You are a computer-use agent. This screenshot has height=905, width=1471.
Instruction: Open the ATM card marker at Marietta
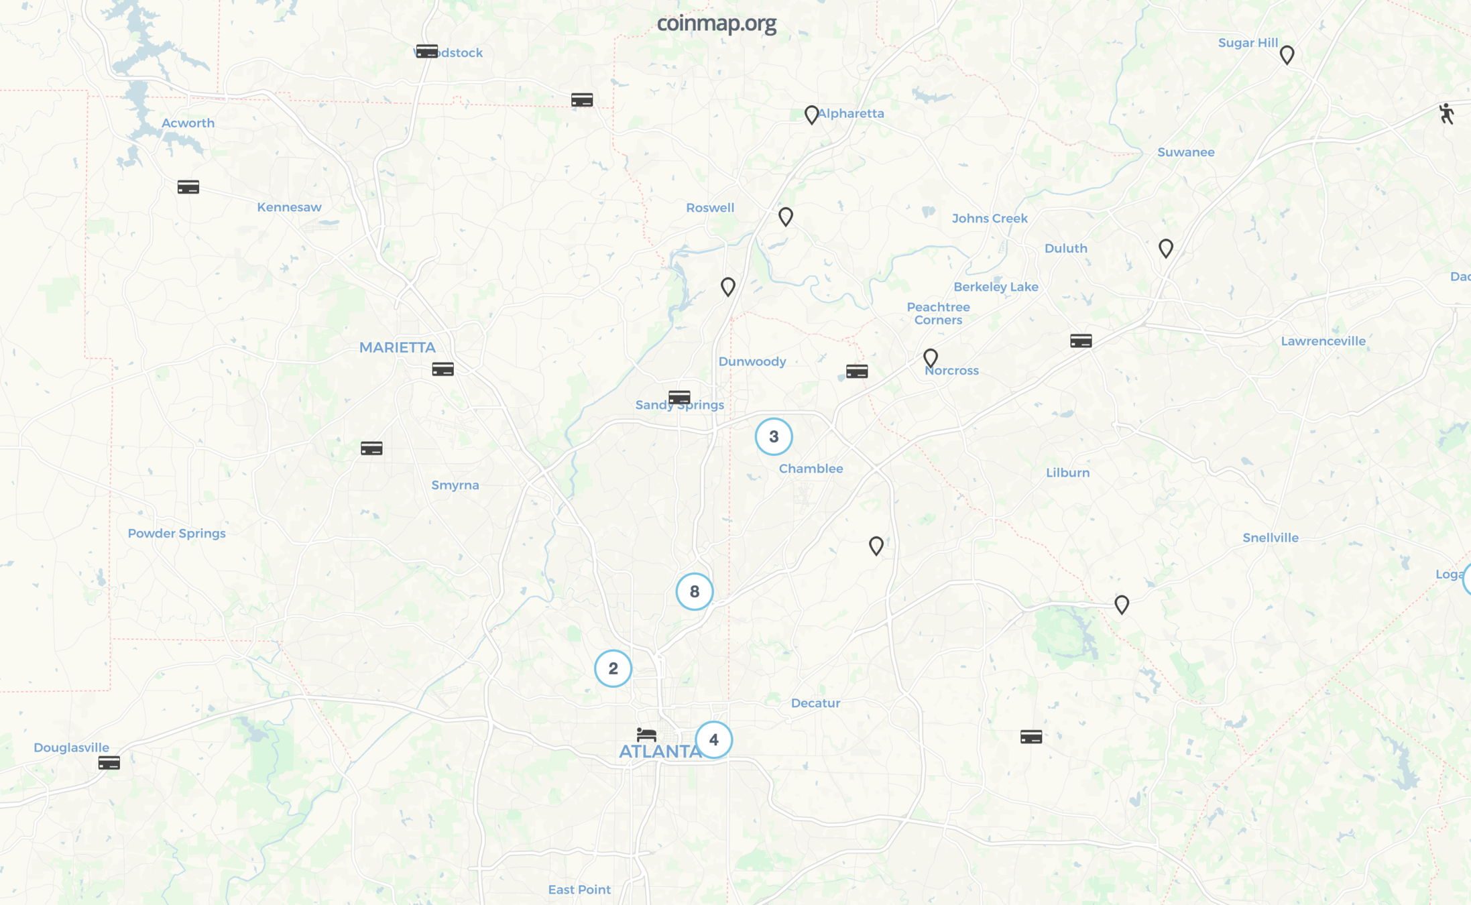(443, 369)
